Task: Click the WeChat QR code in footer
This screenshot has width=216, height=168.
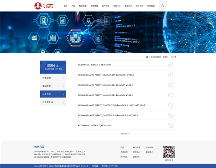Action: pos(169,152)
